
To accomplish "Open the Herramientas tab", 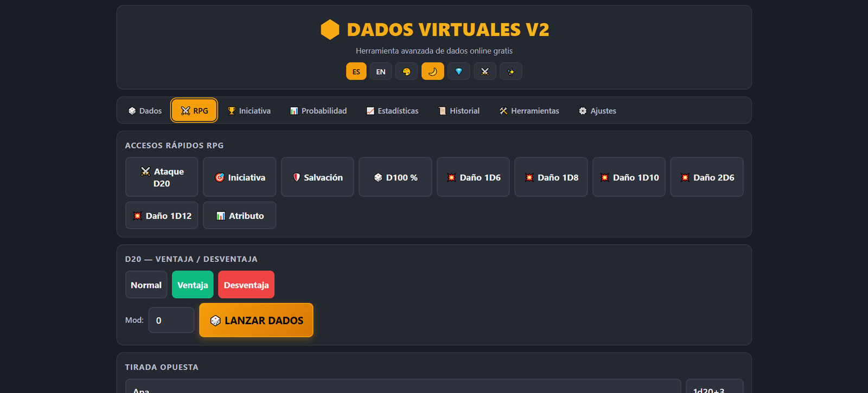I will tap(529, 111).
